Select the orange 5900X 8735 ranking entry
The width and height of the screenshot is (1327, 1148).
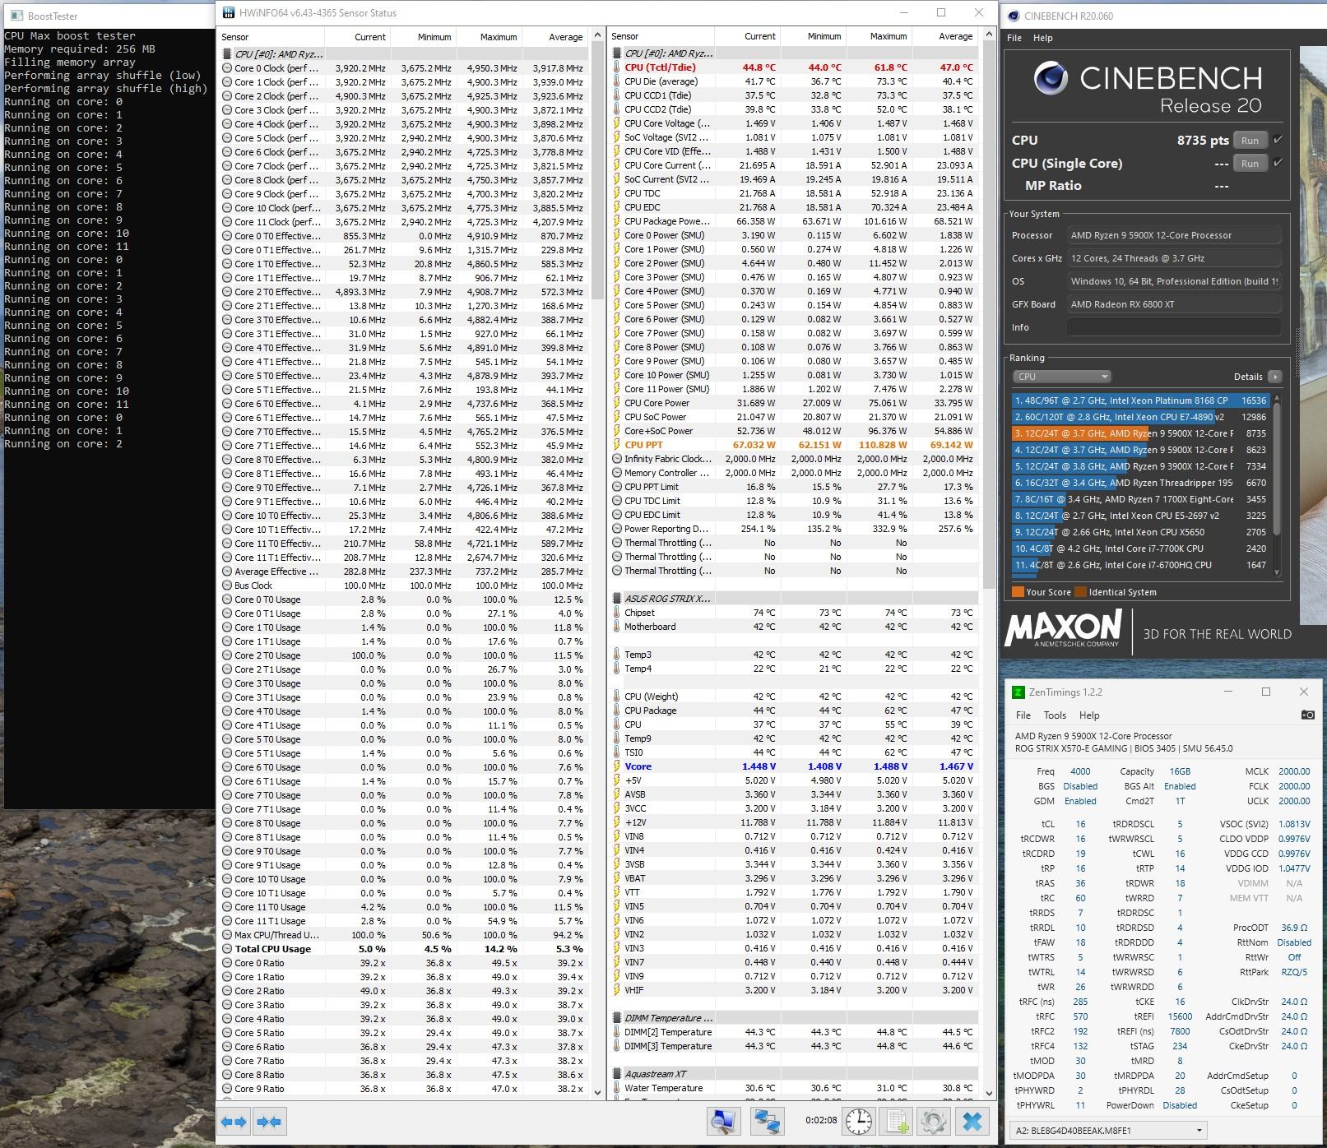pyautogui.click(x=1140, y=433)
